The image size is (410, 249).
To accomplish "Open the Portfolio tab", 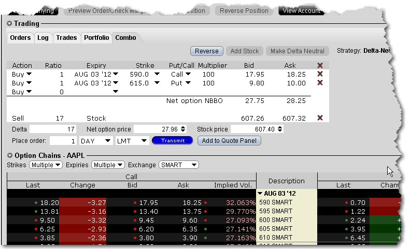I will coord(96,38).
